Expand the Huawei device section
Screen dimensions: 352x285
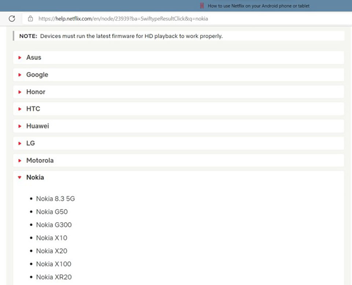[179, 126]
